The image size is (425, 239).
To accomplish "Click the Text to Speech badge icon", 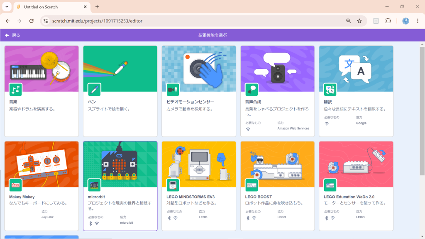I will [252, 89].
